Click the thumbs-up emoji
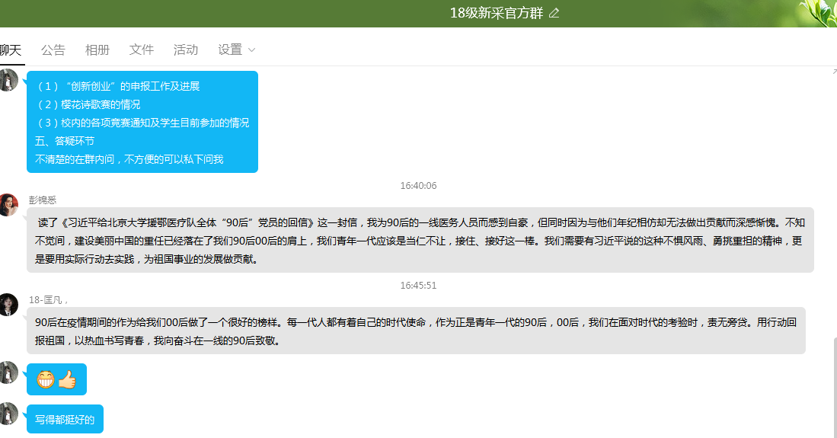837x438 pixels. [x=68, y=379]
